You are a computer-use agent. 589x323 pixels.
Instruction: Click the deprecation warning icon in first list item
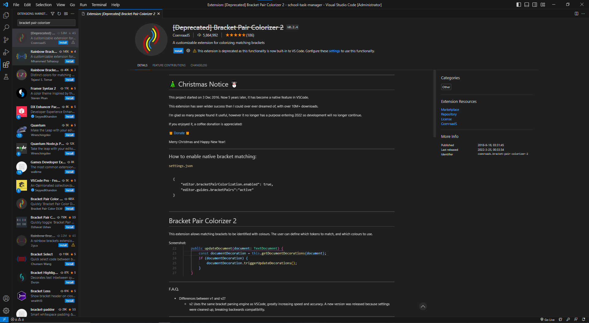click(x=73, y=43)
